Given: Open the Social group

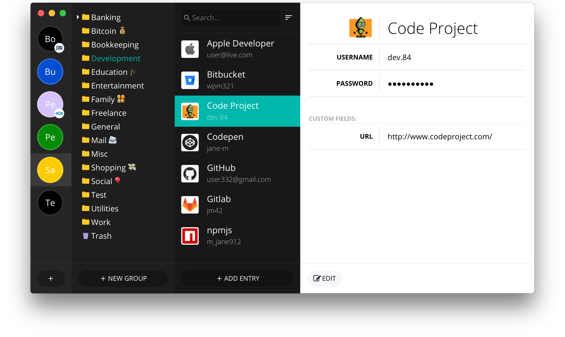Looking at the screenshot, I should pos(102,181).
